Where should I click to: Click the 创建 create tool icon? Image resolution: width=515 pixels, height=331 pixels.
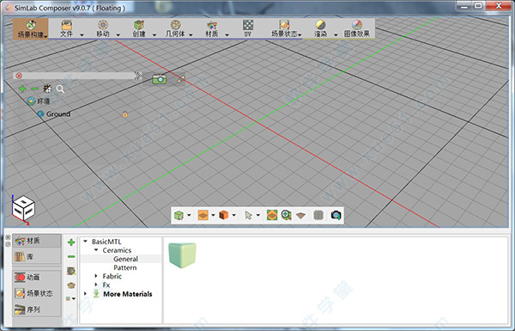(x=139, y=25)
